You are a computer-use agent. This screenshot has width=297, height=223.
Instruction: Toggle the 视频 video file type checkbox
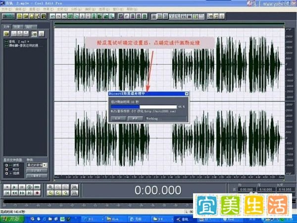pyautogui.click(x=6, y=173)
